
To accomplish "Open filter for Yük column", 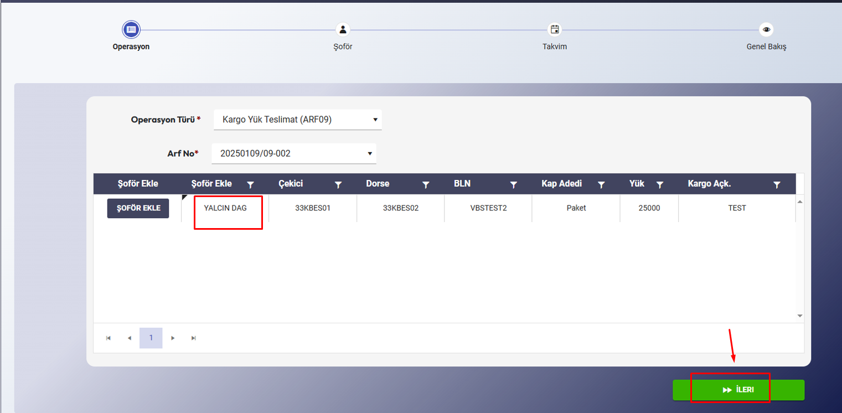I will click(x=659, y=184).
